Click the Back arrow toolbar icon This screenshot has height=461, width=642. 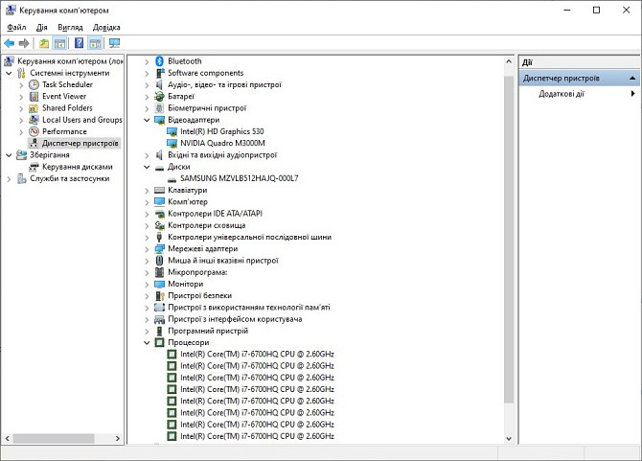tap(9, 43)
